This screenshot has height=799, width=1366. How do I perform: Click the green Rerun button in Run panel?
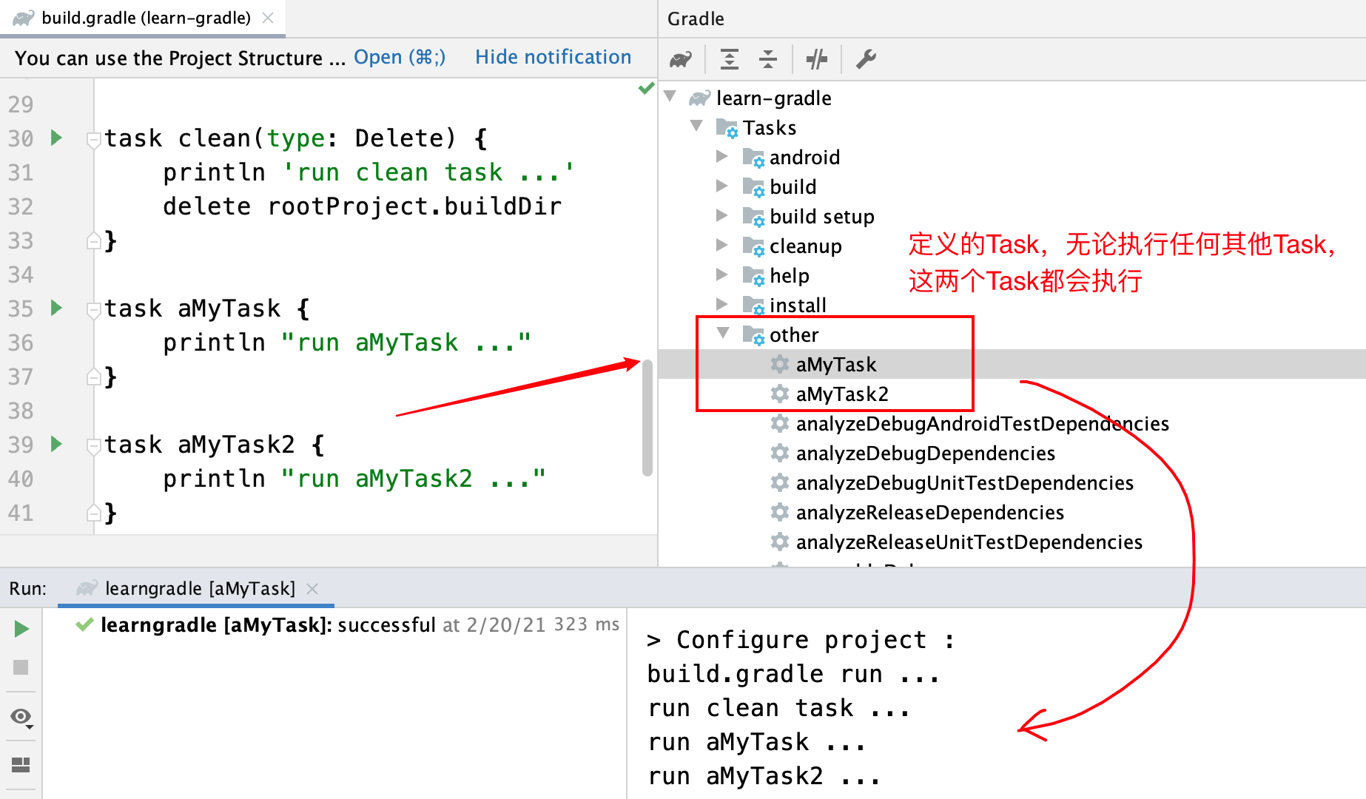(21, 629)
